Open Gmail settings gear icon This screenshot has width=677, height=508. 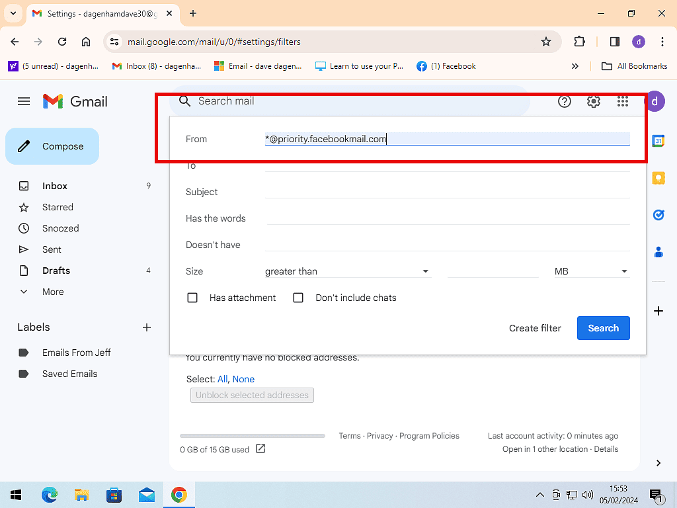pyautogui.click(x=593, y=101)
